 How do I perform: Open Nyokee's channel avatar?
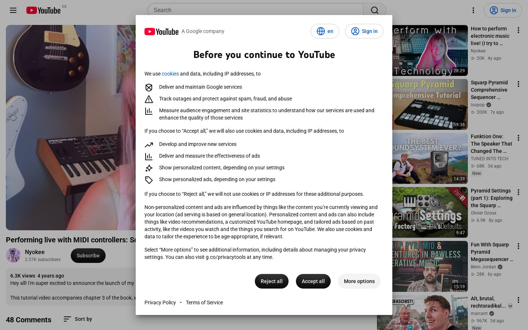coord(13,256)
